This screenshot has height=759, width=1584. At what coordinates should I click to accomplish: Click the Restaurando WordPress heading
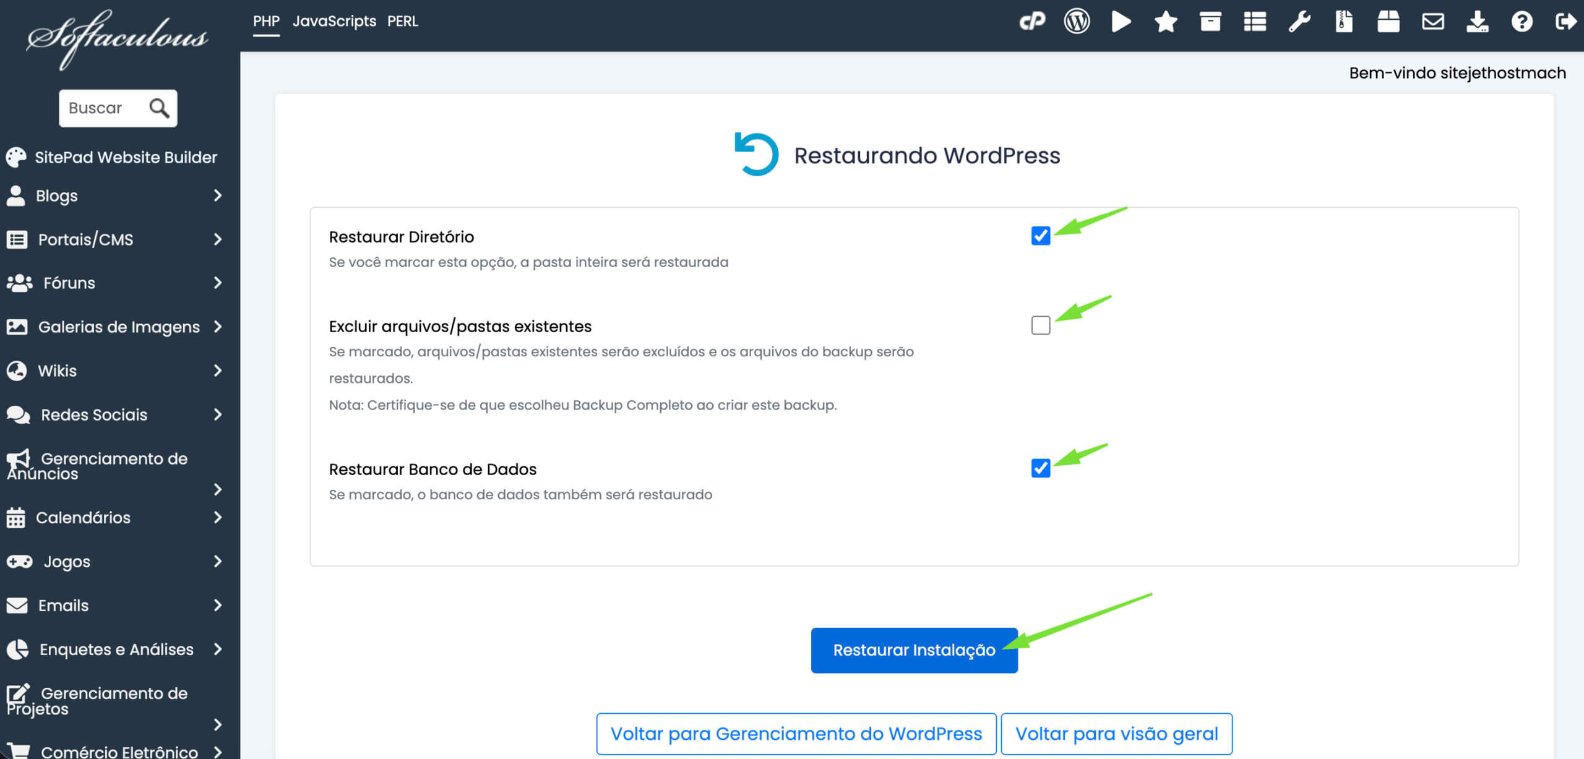click(927, 155)
